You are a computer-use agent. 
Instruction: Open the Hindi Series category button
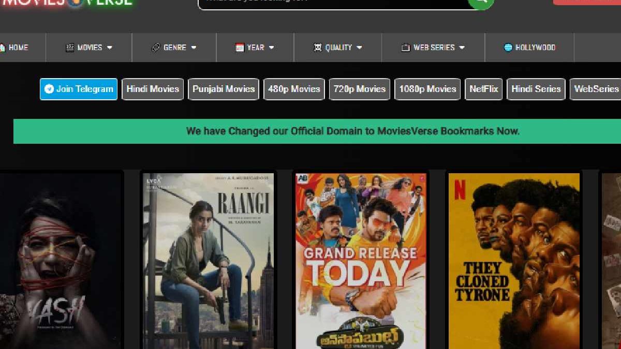click(x=536, y=89)
